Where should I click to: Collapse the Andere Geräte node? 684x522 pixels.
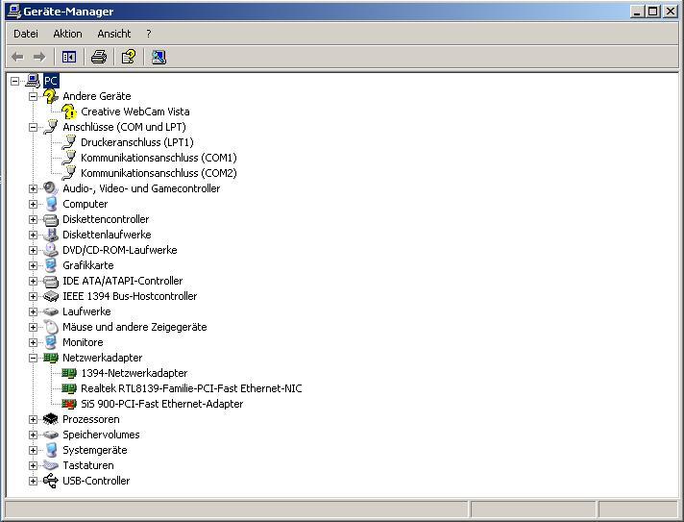pyautogui.click(x=33, y=96)
